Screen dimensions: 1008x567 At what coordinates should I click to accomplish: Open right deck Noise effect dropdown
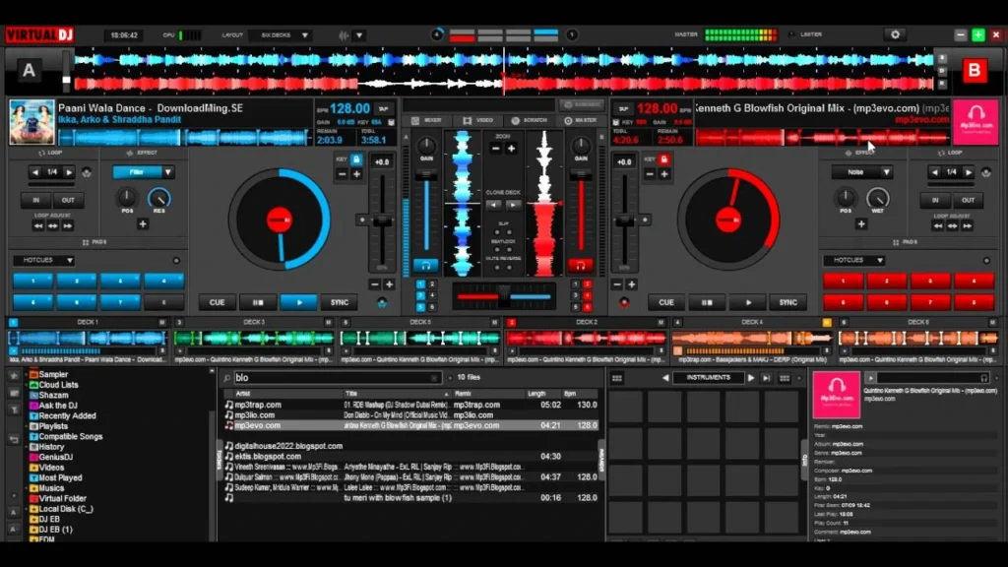click(887, 172)
